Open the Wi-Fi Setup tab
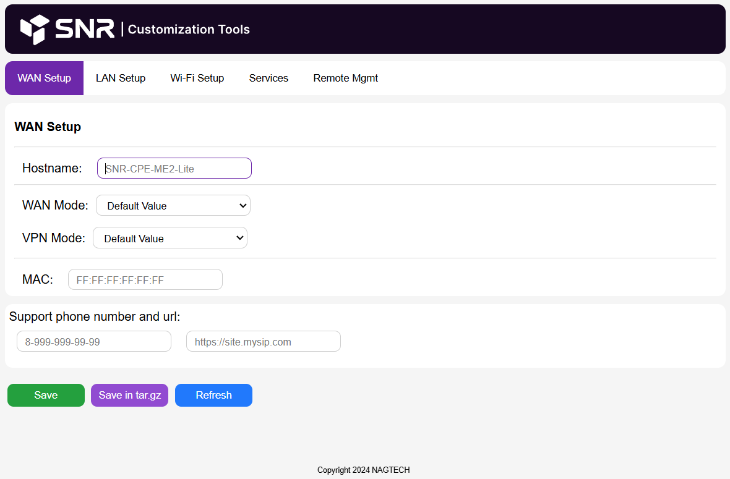The width and height of the screenshot is (730, 479). tap(197, 78)
